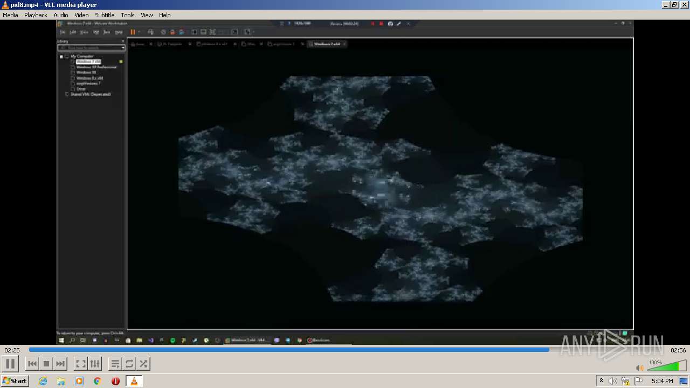This screenshot has width=690, height=388.
Task: Toggle random shuffle playback
Action: (143, 364)
